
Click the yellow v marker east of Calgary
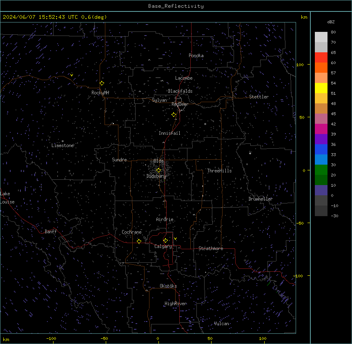tap(175, 239)
